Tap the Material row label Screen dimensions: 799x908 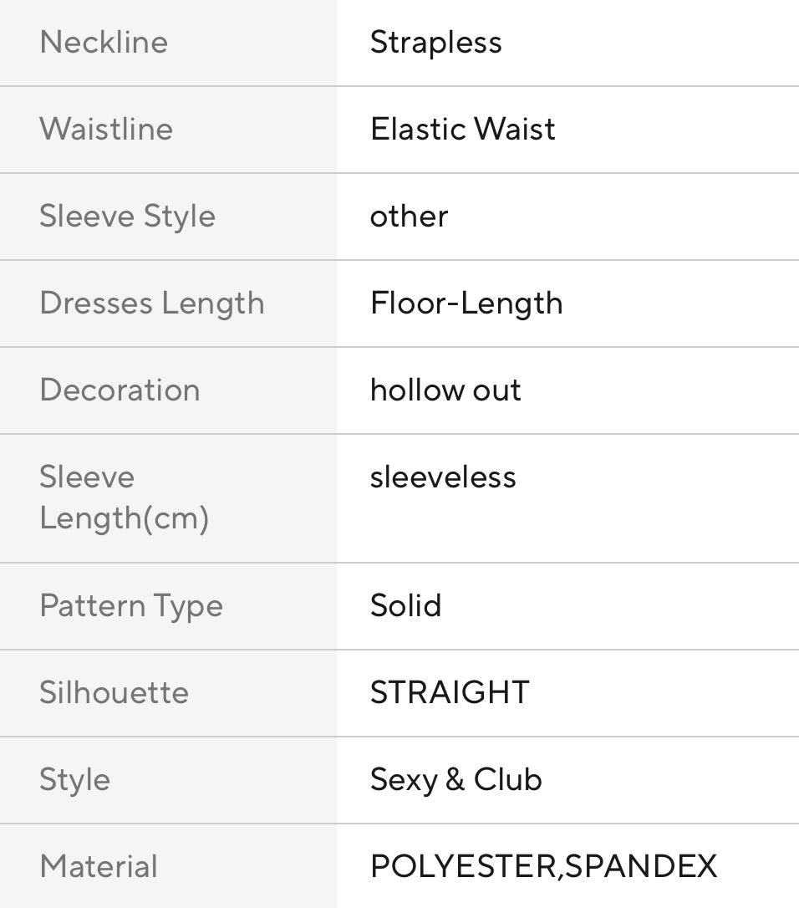click(98, 866)
